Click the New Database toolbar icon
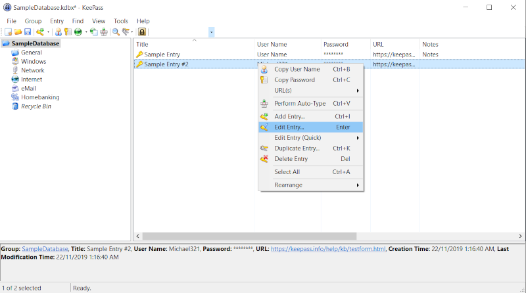Screen dimensions: 526x293 coord(8,32)
